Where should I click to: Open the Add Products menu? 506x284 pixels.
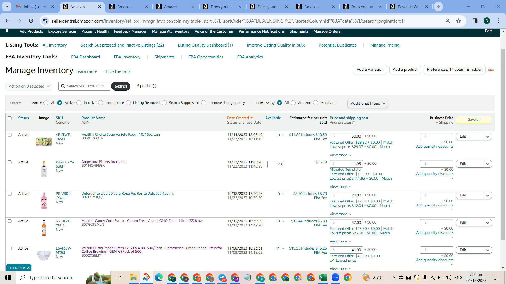coord(31,31)
